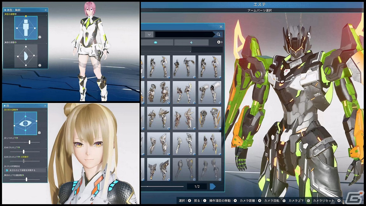Close the arm parts selection window

pos(221,27)
